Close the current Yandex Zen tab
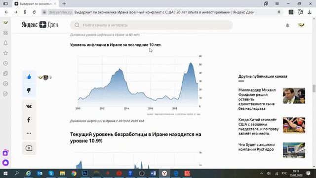 55,3
